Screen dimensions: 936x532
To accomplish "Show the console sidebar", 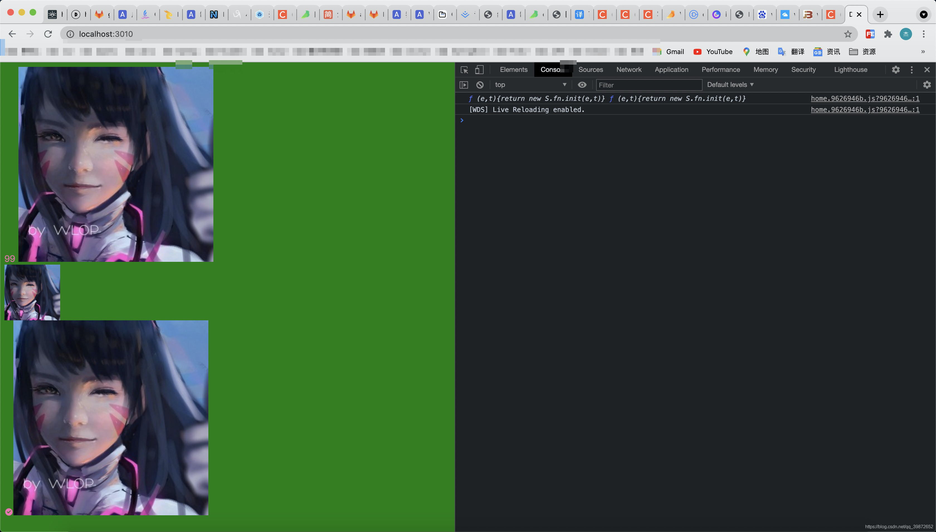I will coord(464,85).
